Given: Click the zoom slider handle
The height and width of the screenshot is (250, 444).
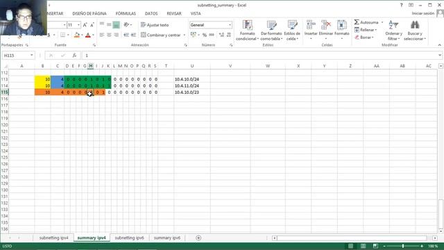Looking at the screenshot, I should 402,246.
